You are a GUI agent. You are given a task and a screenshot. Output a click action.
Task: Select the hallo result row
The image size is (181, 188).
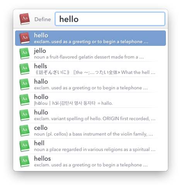90,84
